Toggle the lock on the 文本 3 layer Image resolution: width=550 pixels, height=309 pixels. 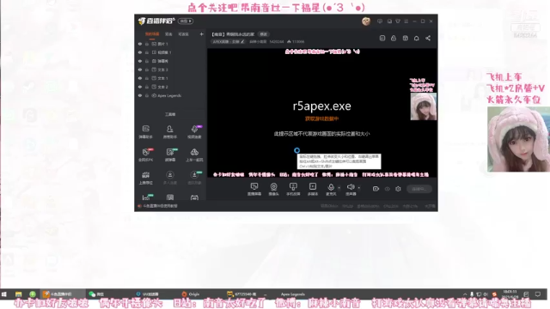[147, 70]
